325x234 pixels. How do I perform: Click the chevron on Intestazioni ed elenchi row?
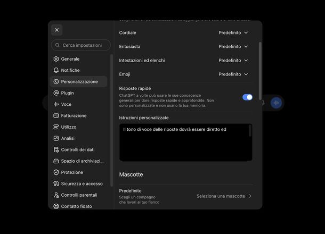pos(246,61)
